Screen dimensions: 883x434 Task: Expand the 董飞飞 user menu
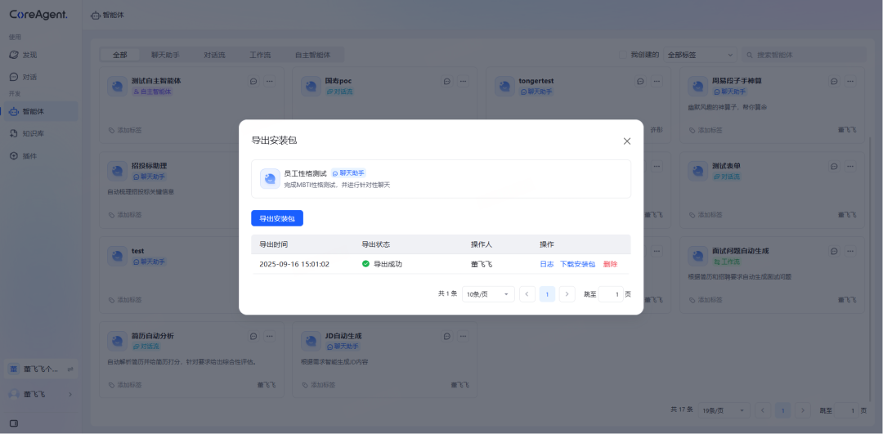coord(41,395)
